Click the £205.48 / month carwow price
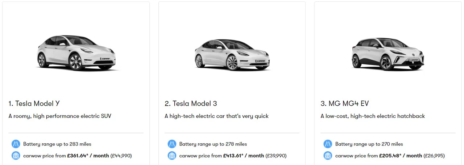The width and height of the screenshot is (464, 165). coord(401,156)
